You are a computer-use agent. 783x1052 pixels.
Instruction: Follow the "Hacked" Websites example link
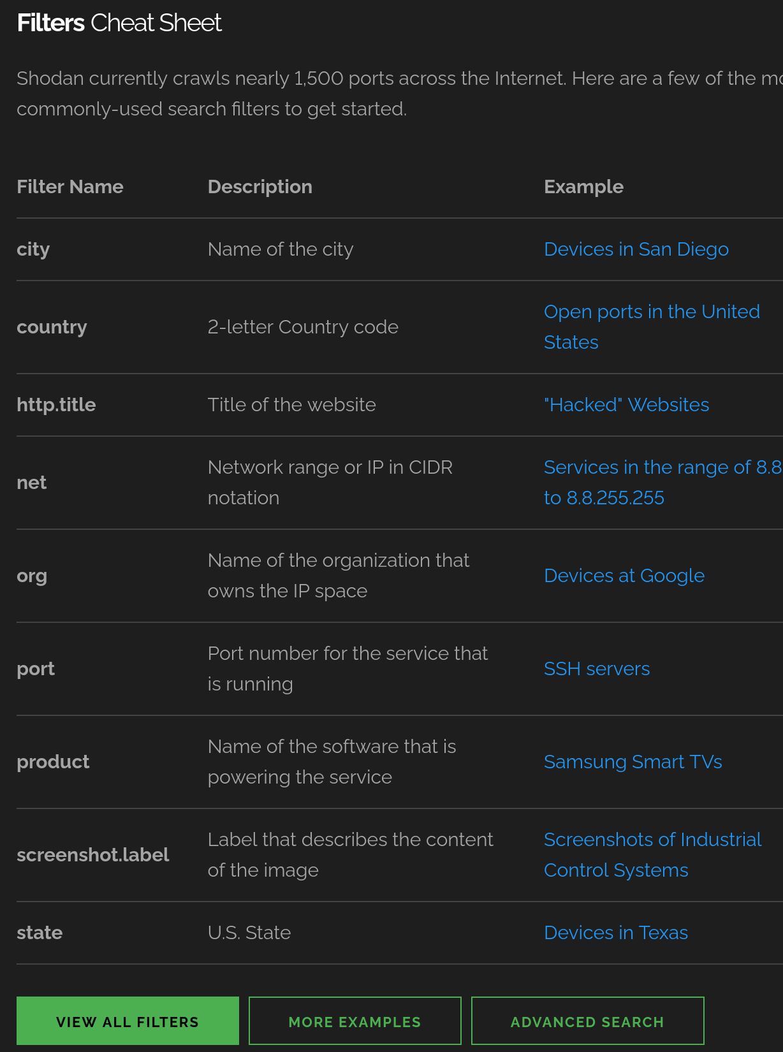626,405
